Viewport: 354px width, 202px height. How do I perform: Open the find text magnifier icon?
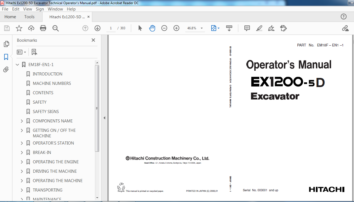56,28
